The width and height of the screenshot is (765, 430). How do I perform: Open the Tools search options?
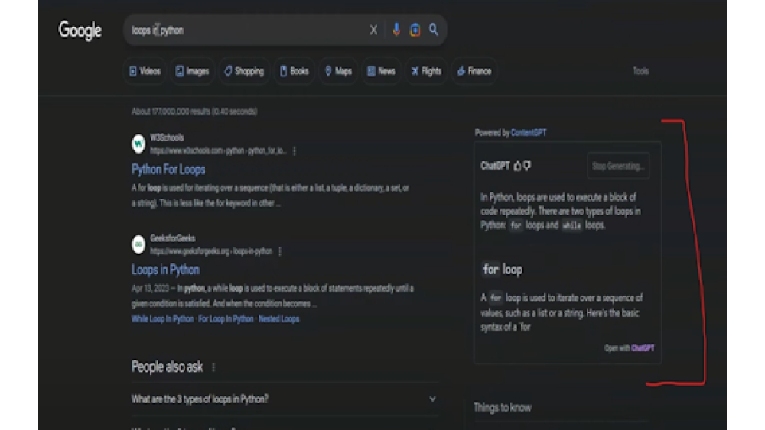pyautogui.click(x=640, y=71)
